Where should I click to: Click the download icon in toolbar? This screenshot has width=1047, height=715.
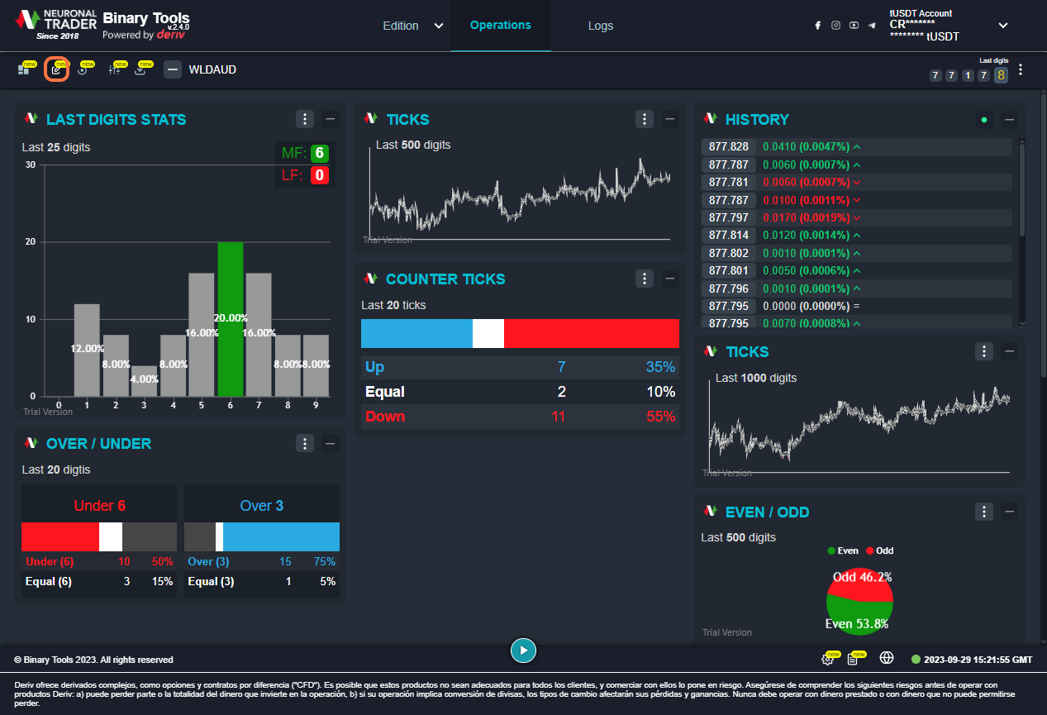click(x=140, y=69)
